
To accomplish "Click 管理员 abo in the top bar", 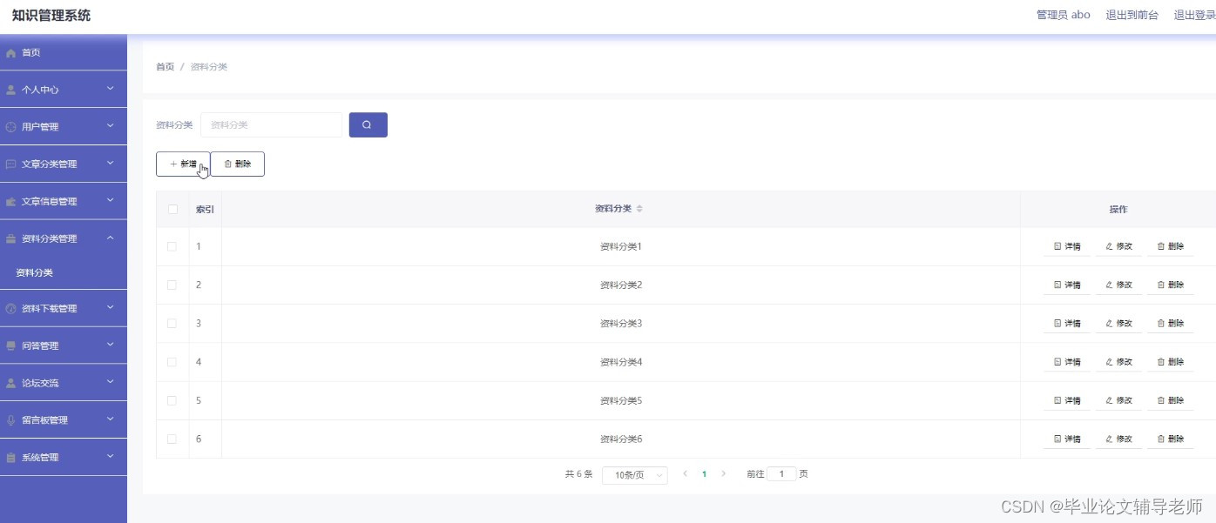I will pos(1064,15).
